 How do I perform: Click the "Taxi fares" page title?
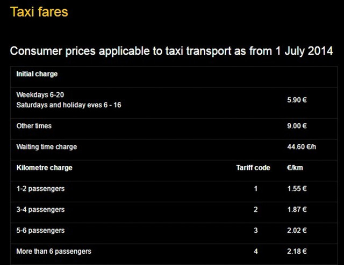(39, 11)
